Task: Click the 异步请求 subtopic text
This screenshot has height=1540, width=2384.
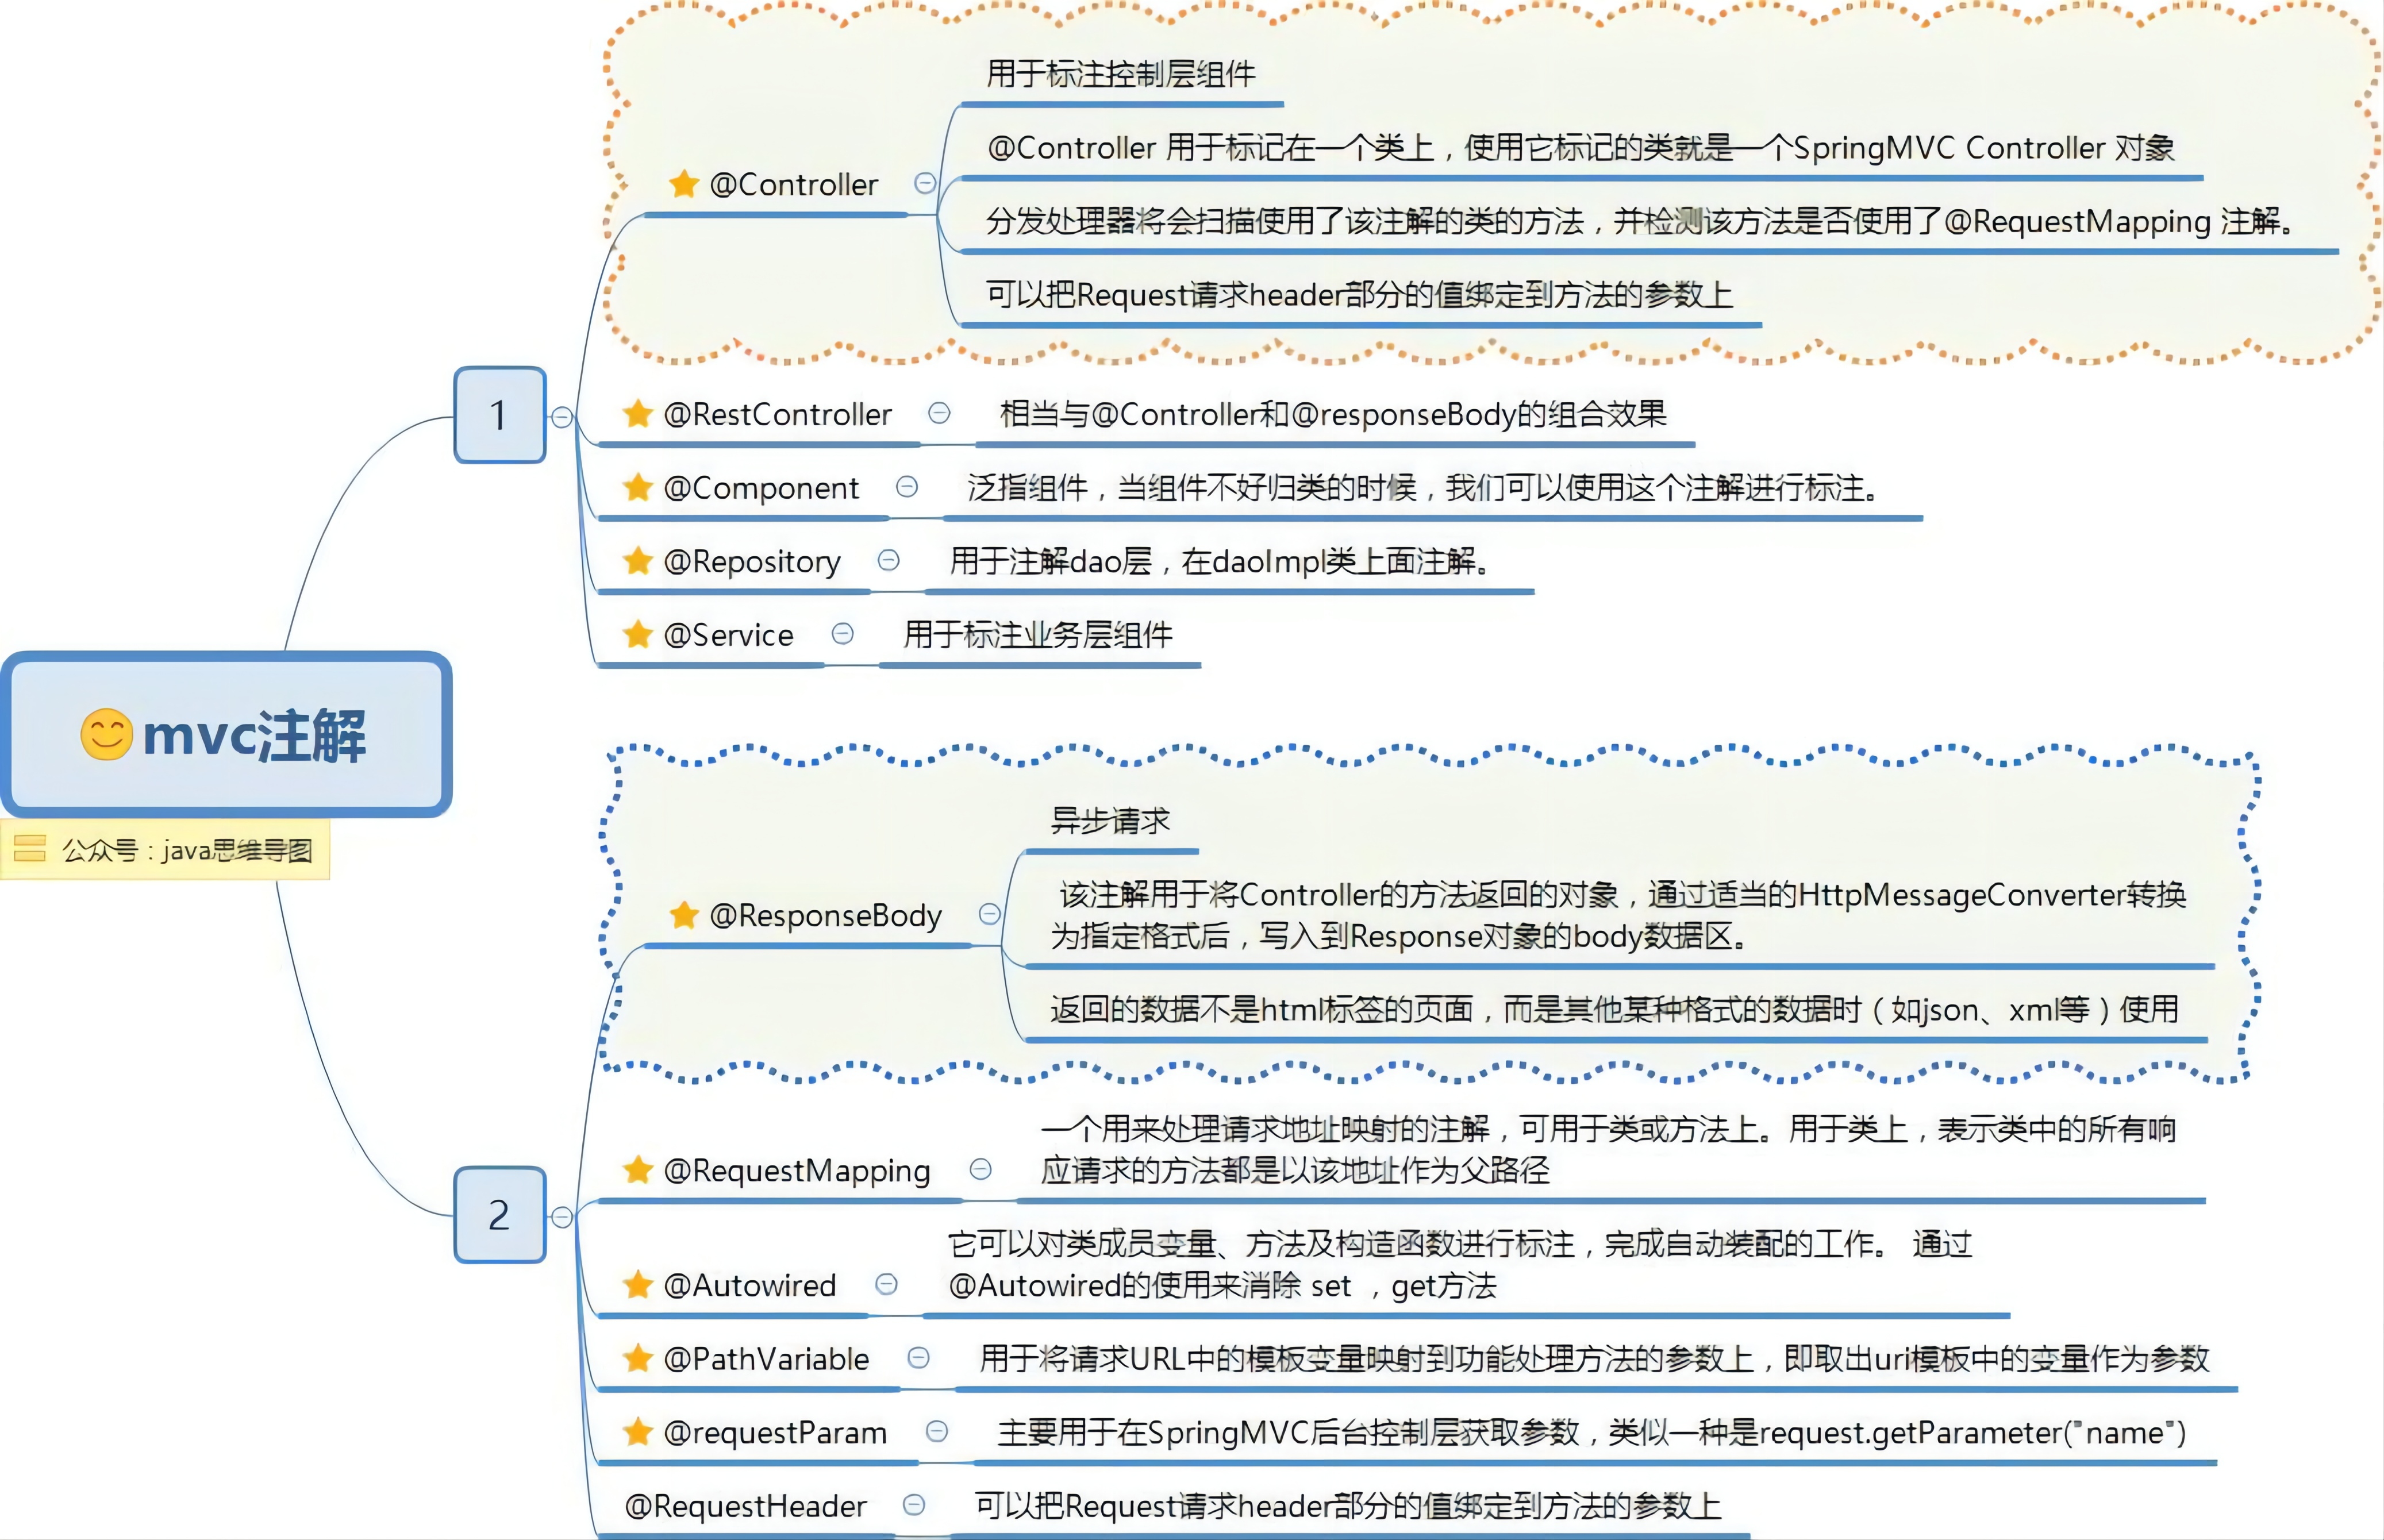Action: coord(1110,821)
